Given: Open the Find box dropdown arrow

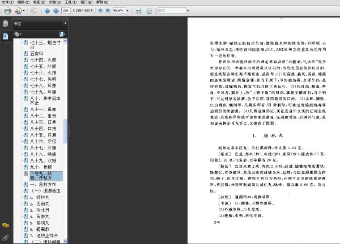Looking at the screenshot, I should pos(188,10).
